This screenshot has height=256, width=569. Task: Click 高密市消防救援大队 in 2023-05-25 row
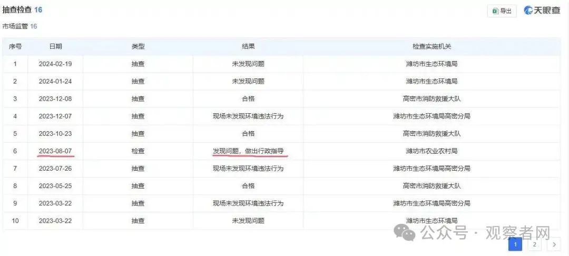432,185
